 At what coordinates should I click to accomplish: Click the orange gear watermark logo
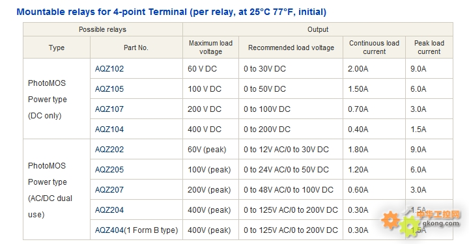391,220
